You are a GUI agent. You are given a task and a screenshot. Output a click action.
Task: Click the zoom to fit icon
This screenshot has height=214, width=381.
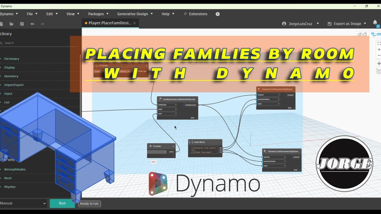379,43
